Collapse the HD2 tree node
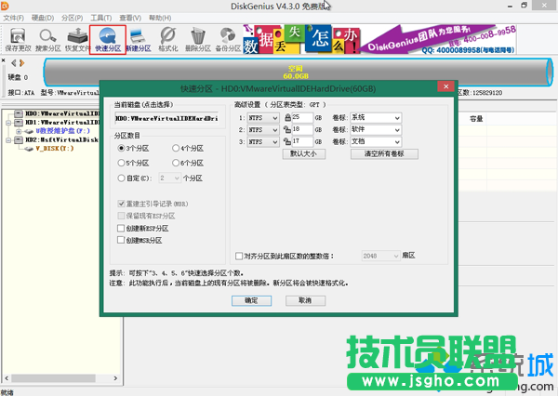The image size is (558, 396). [x=8, y=139]
